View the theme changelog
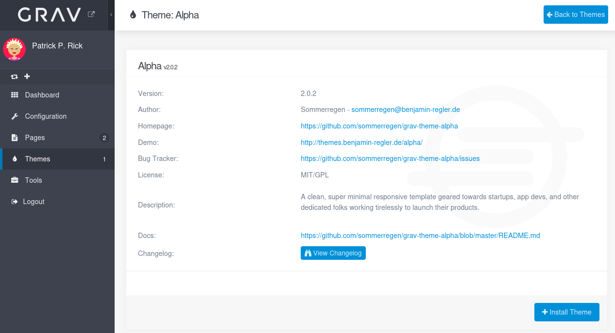This screenshot has width=615, height=333. click(x=333, y=253)
